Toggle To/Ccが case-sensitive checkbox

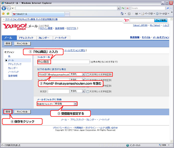pos(88,80)
